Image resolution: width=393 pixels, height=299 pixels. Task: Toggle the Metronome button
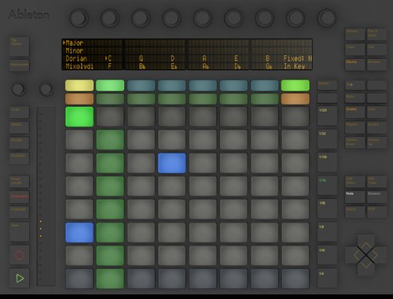coord(20,65)
